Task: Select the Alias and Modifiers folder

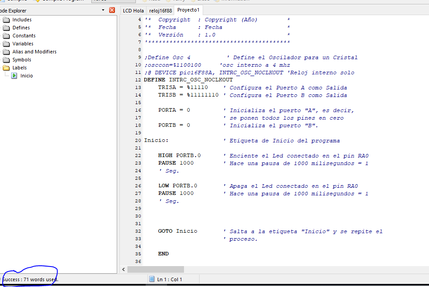Action: (x=34, y=52)
